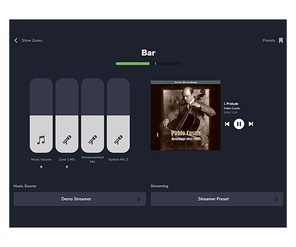Click the Zone 1 Mic label
The width and height of the screenshot is (296, 247).
67,160
